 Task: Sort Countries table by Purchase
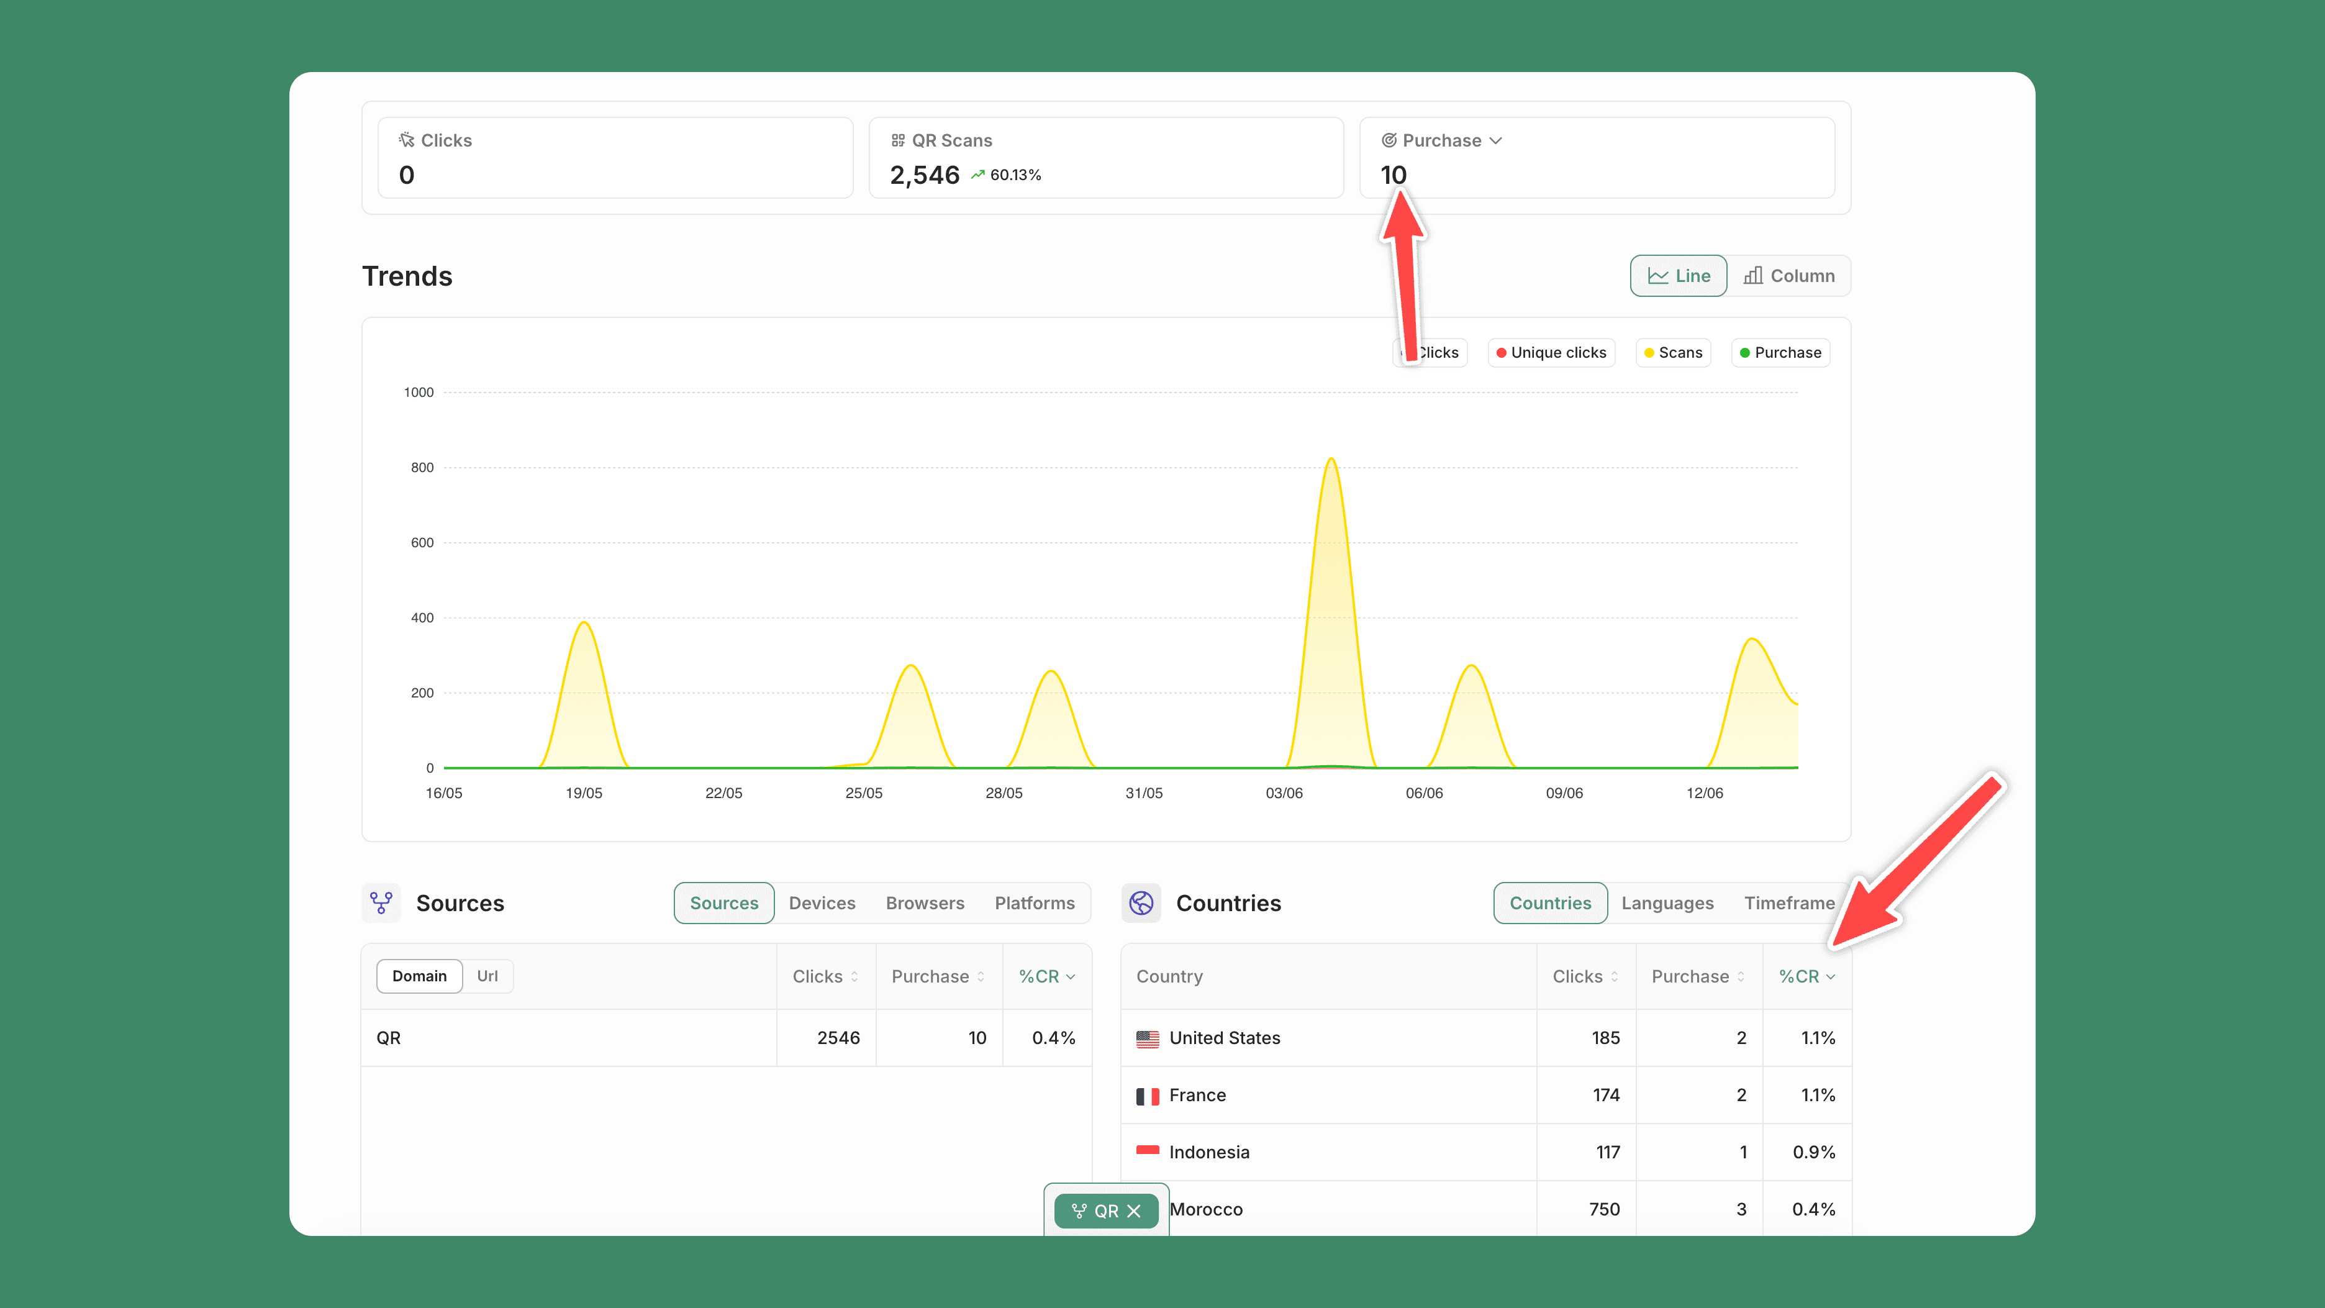[1698, 977]
